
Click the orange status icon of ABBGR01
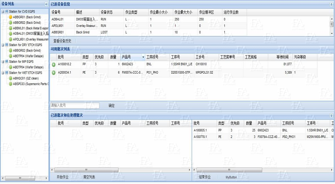10,17
